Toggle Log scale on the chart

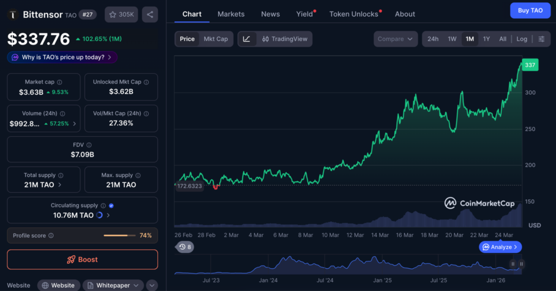click(x=522, y=39)
